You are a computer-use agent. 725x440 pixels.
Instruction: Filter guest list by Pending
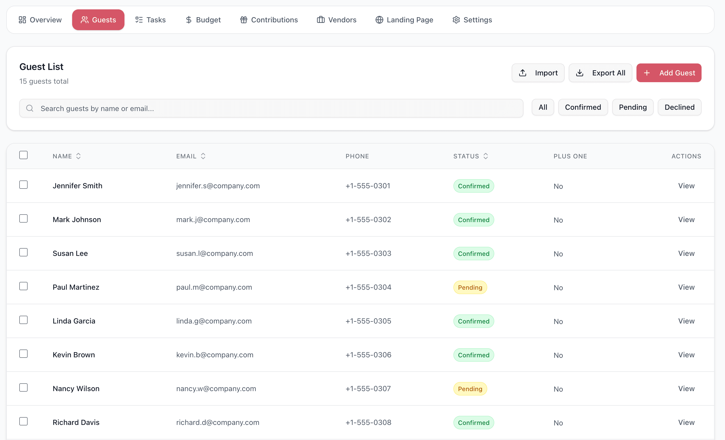coord(633,107)
